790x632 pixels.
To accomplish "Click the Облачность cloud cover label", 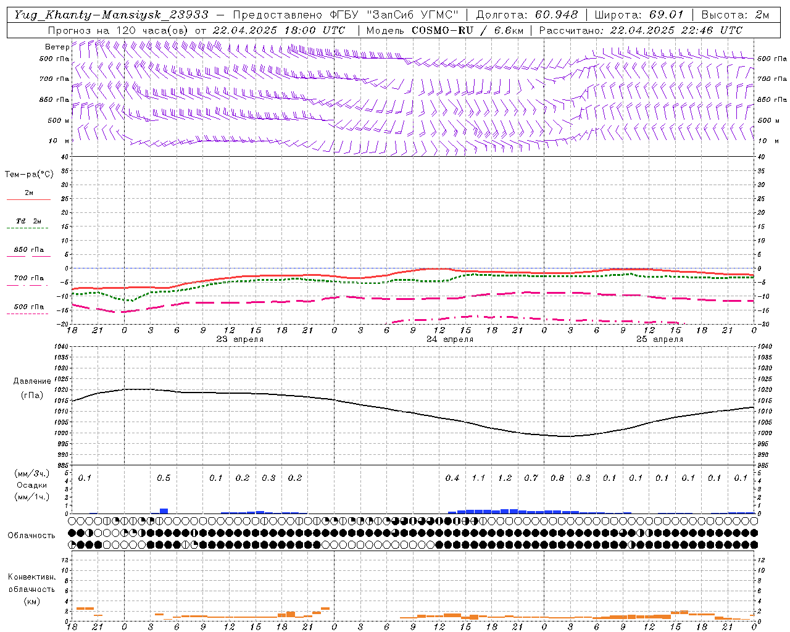I will tap(31, 536).
